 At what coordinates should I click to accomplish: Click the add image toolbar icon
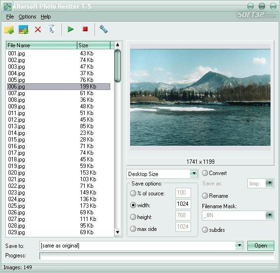(23, 29)
